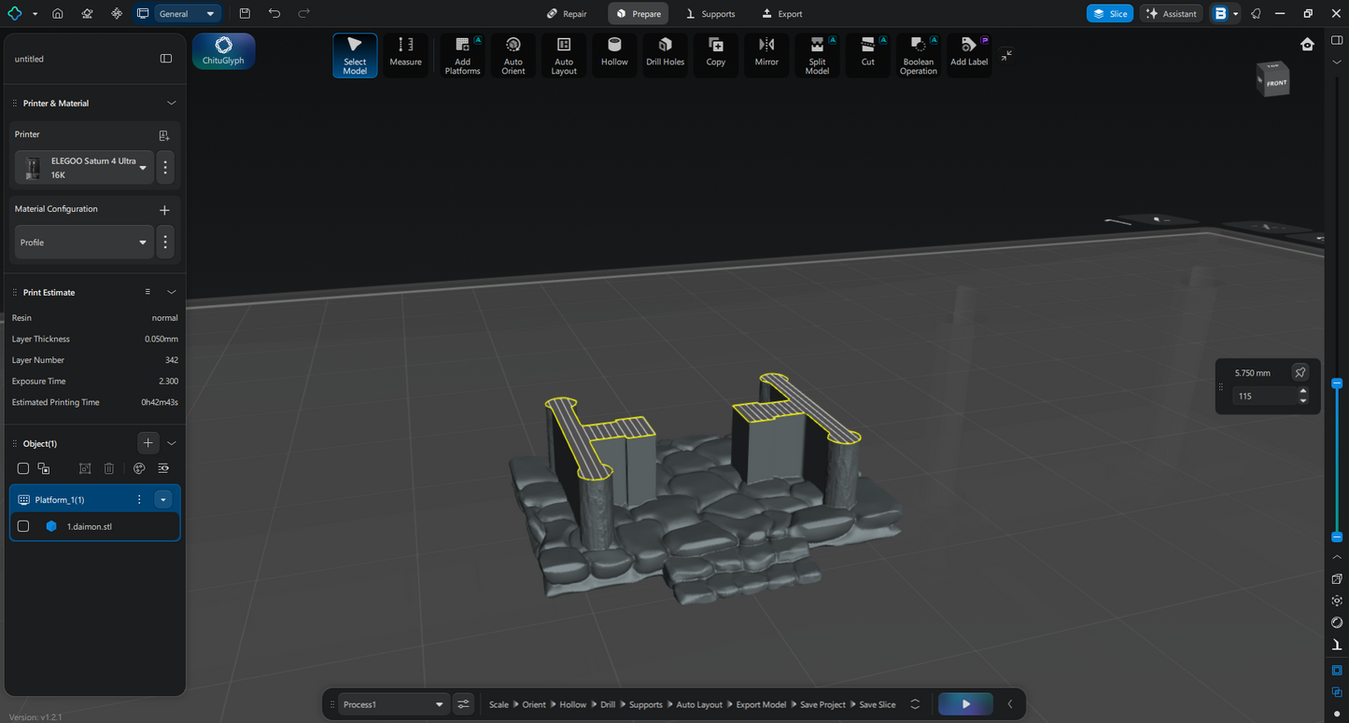This screenshot has height=723, width=1349.
Task: Reset view with home icon at top right
Action: coord(1308,44)
